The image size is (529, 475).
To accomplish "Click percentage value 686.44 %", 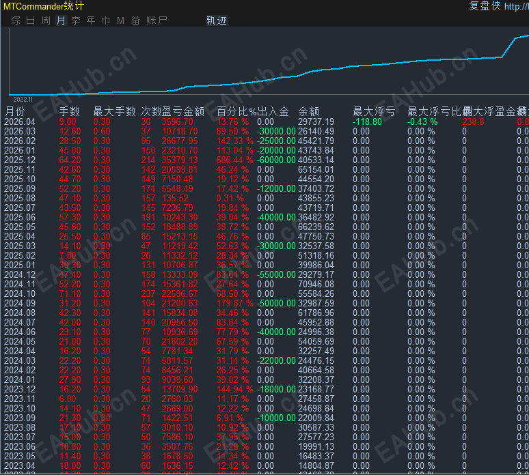I will [x=235, y=160].
